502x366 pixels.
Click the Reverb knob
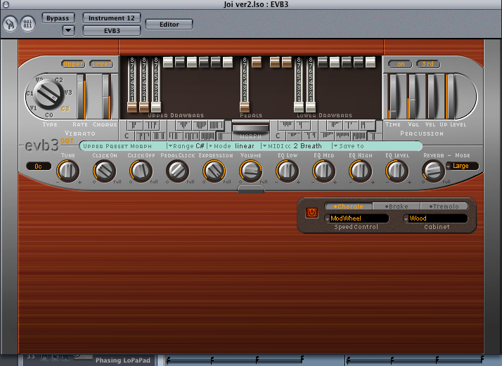click(x=433, y=171)
